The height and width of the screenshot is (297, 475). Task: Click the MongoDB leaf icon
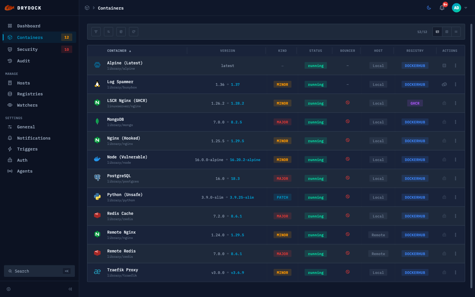tap(97, 122)
